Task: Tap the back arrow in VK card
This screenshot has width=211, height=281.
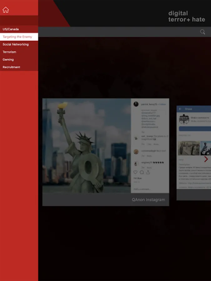Action: pos(180,109)
